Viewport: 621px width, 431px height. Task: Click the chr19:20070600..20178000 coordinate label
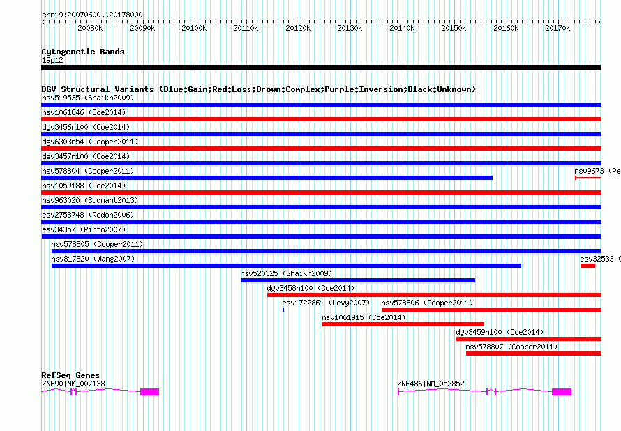point(92,15)
